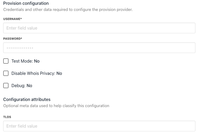Click the 'Debug' label text
The height and width of the screenshot is (138, 201).
click(18, 86)
